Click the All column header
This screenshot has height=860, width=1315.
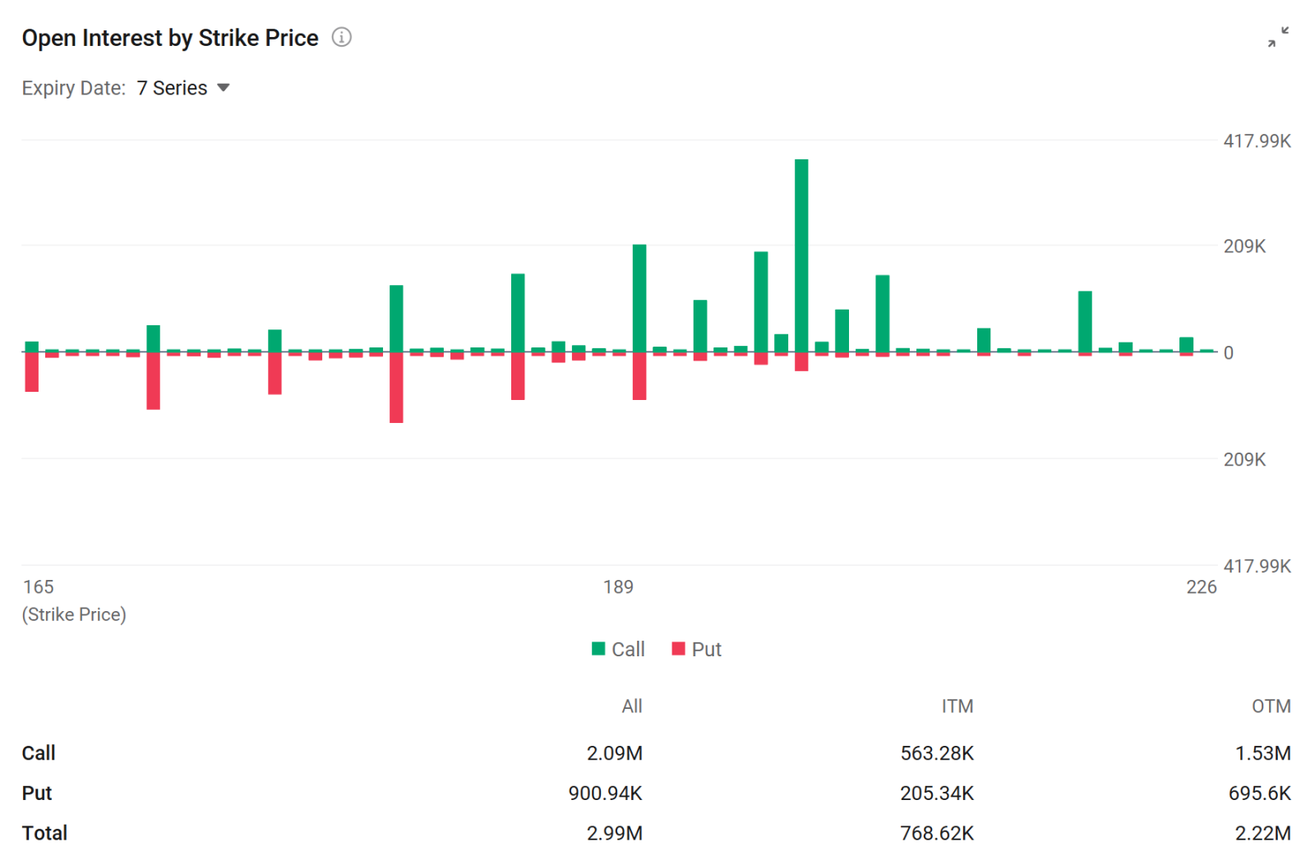[632, 706]
